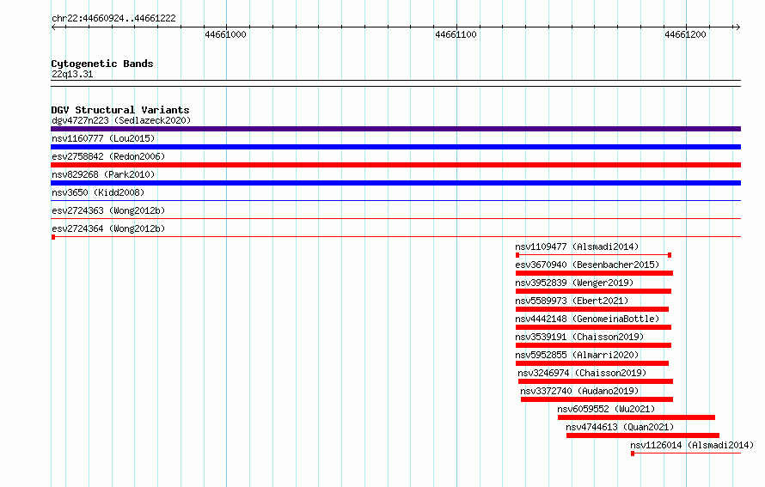The width and height of the screenshot is (765, 487).
Task: Click the blue nsv829268 variant bar
Action: click(x=395, y=183)
